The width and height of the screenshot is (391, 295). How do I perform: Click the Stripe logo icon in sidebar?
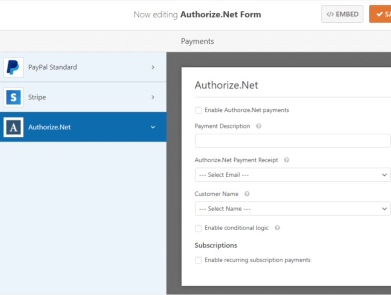click(x=13, y=97)
